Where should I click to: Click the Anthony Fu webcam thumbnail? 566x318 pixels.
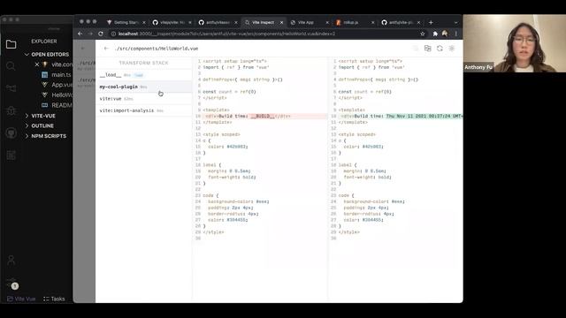coord(515,43)
